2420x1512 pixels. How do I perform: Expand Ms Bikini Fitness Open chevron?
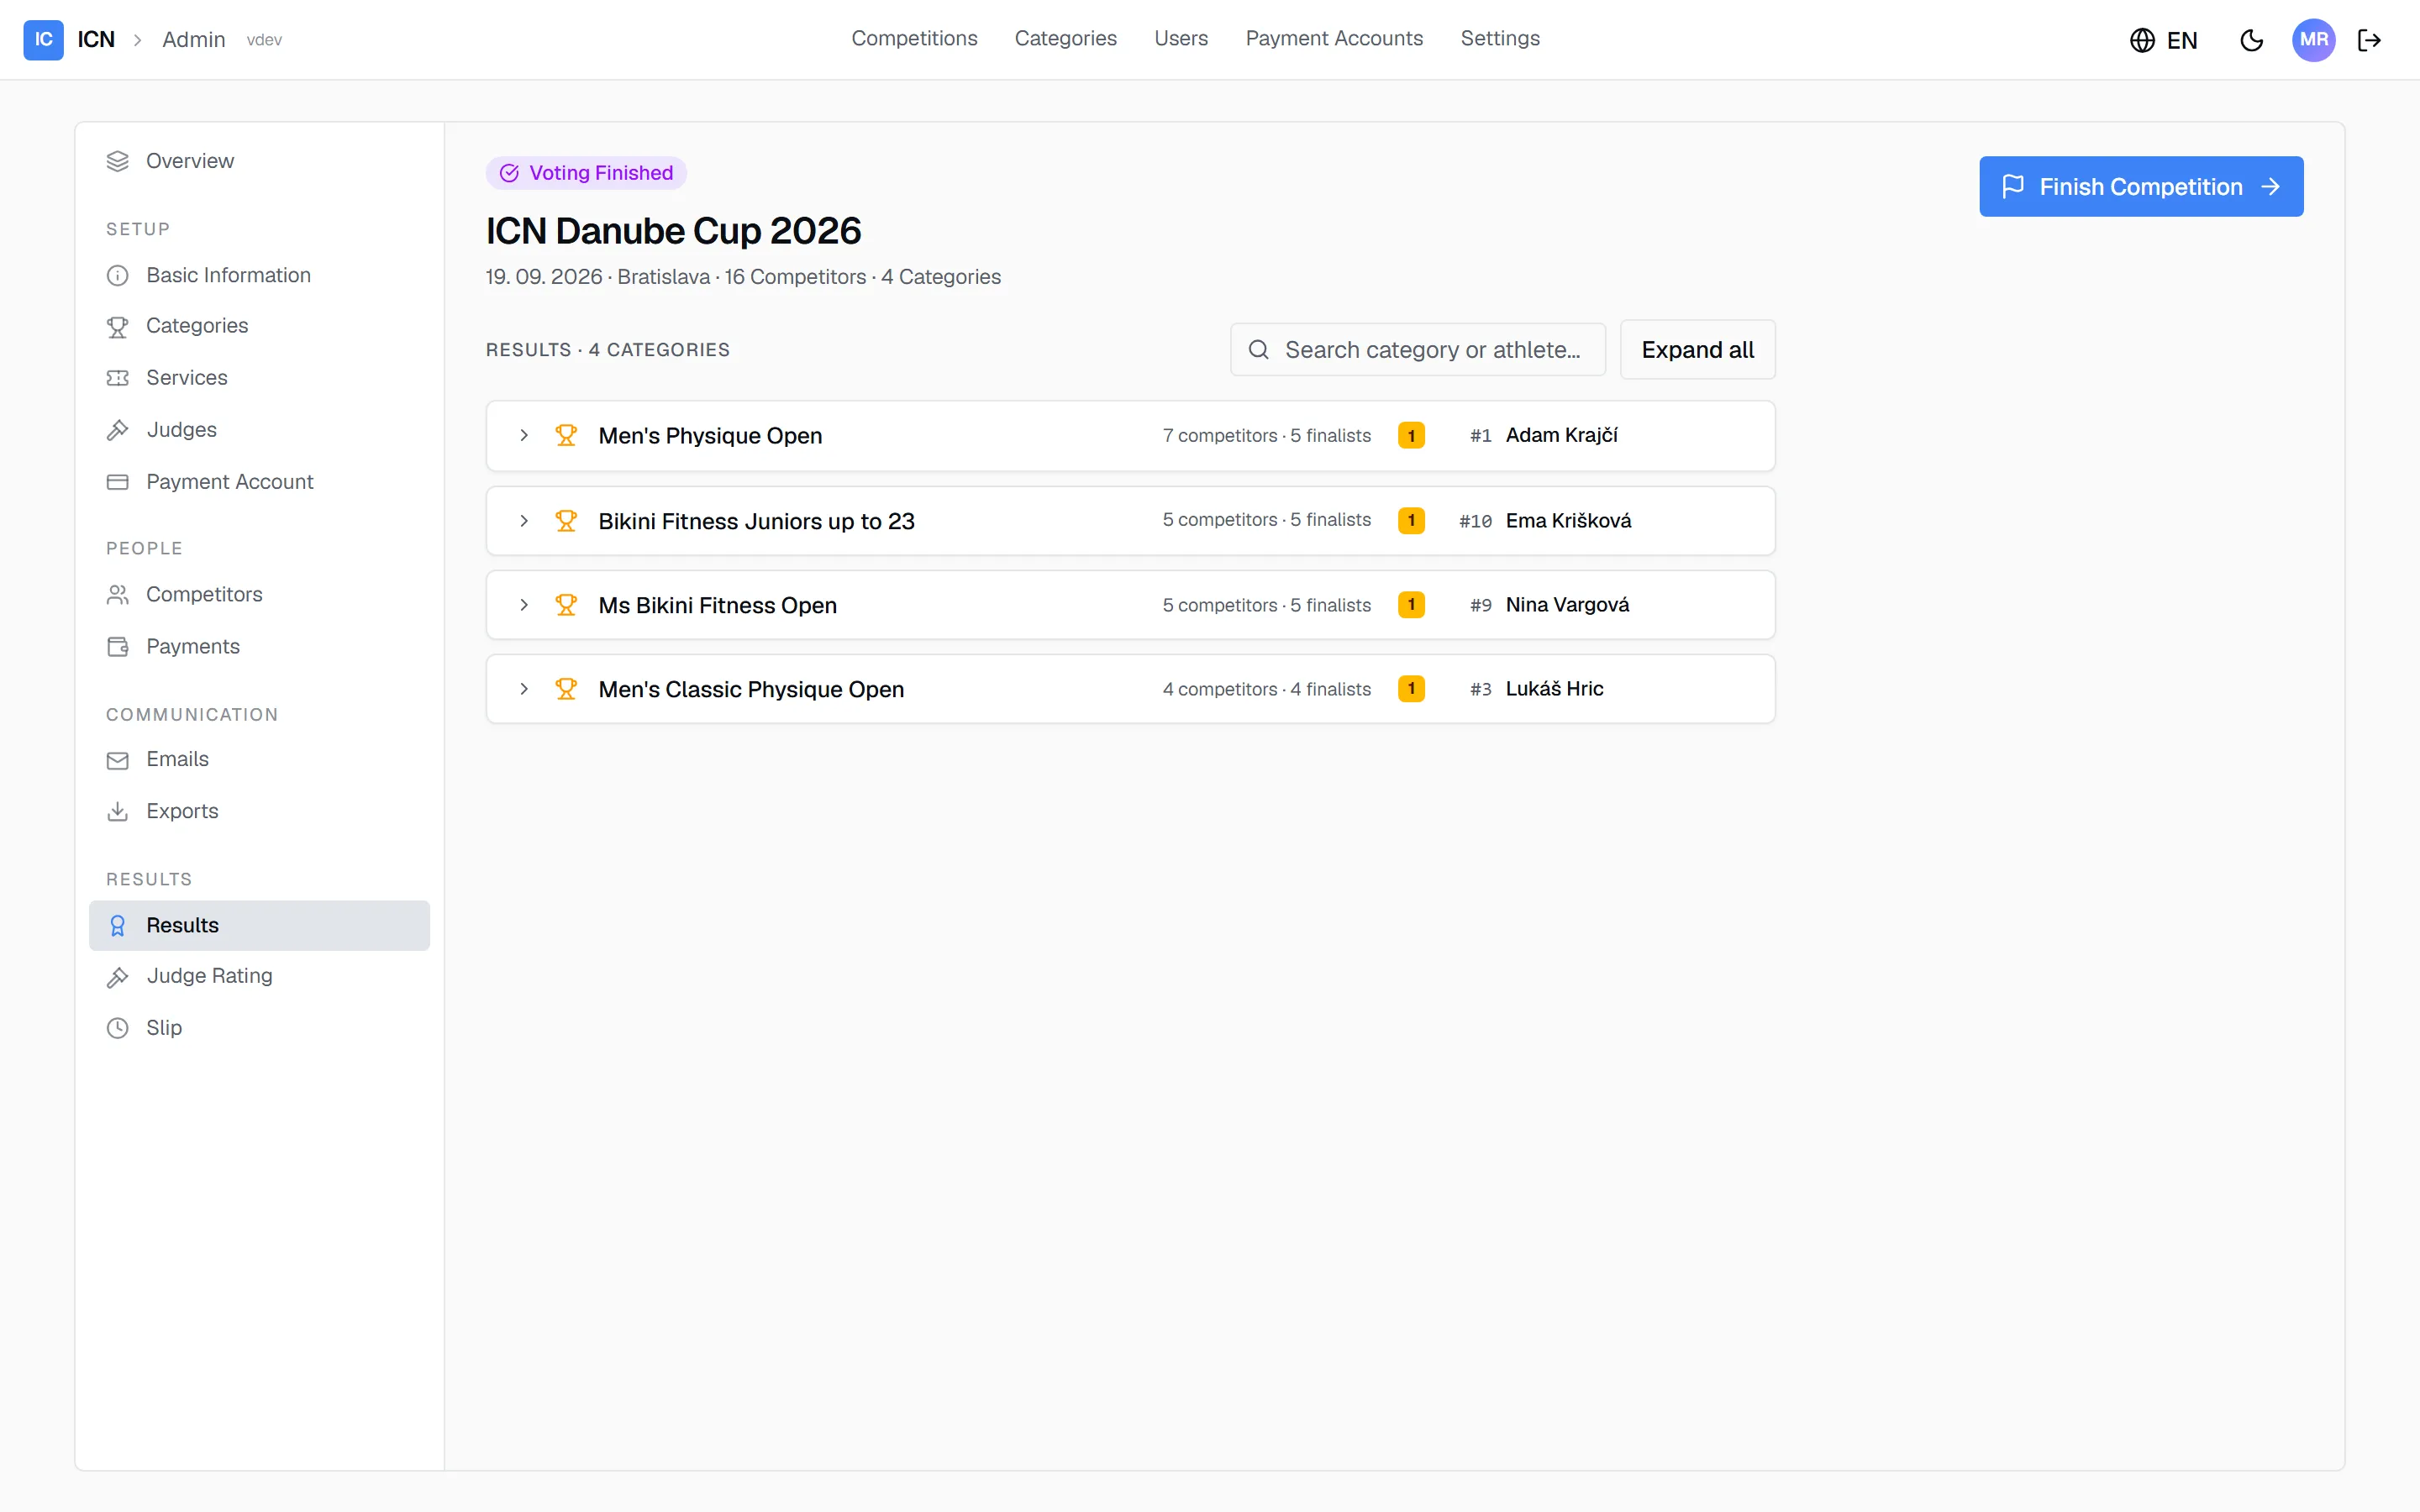point(524,605)
